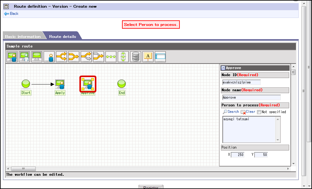Viewport: 312px width, 189px height.
Task: Select the horizontal three-dot node tool
Action: pos(111,57)
